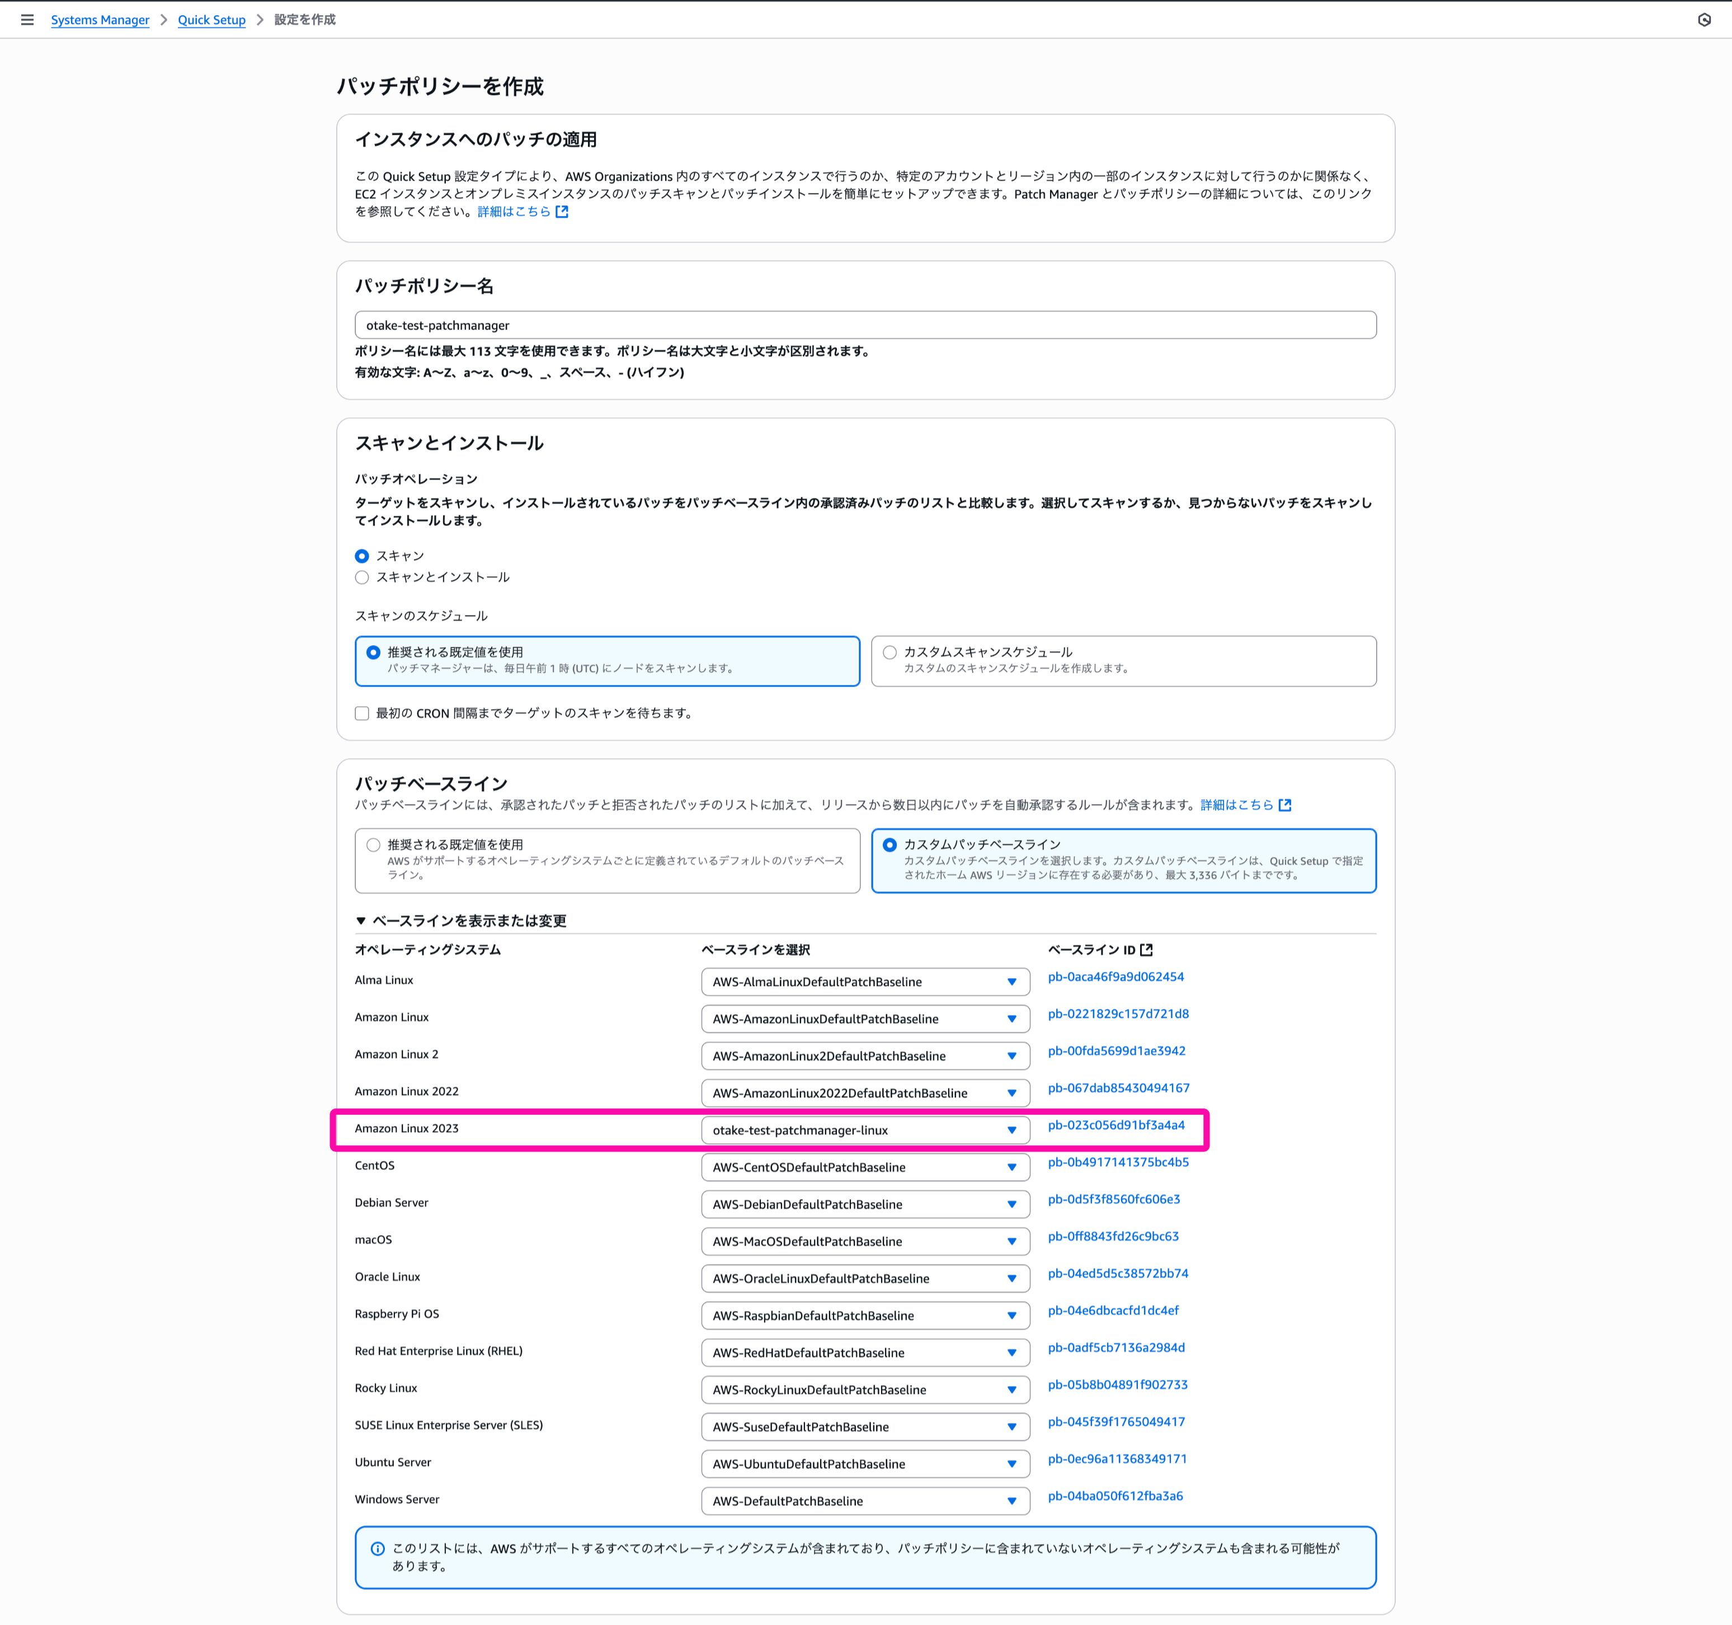
Task: Click external link icon in インスタンスへのパッチの適用 section
Action: pyautogui.click(x=562, y=212)
